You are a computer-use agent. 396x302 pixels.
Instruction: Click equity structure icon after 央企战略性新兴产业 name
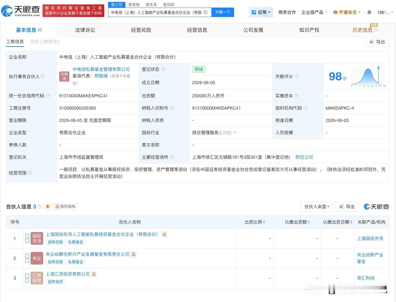click(x=134, y=254)
